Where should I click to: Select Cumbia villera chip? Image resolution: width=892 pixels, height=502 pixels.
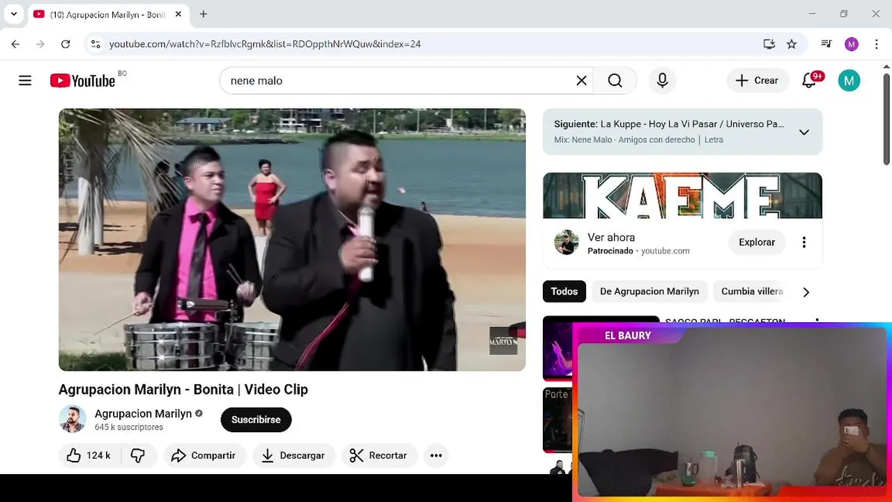point(752,291)
